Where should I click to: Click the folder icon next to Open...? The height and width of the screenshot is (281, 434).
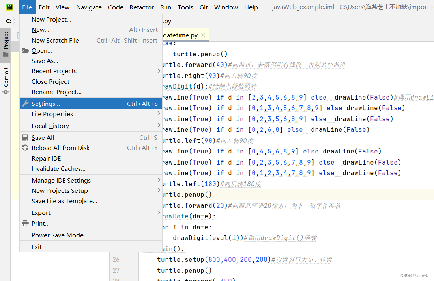25,50
